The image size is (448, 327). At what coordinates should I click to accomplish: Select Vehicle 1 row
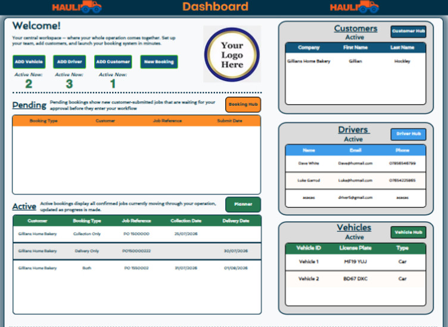tap(356, 262)
